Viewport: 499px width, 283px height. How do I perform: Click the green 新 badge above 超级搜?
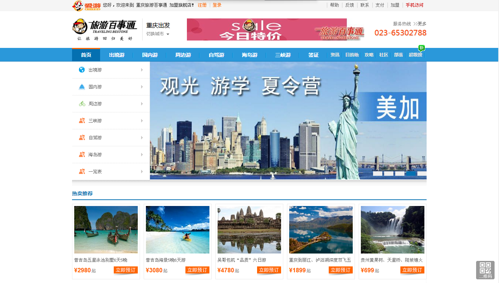coord(421,48)
